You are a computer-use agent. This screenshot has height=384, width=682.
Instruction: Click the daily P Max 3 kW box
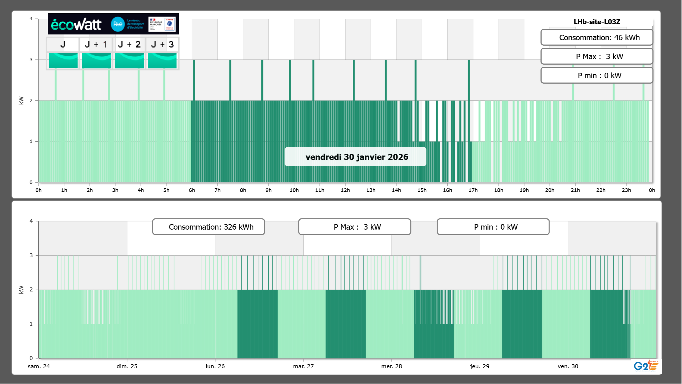tap(596, 56)
